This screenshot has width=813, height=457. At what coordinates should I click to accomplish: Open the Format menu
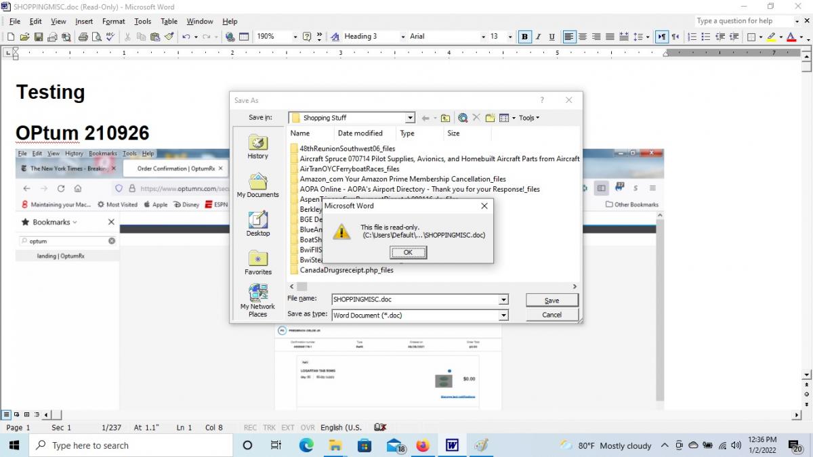[x=114, y=21]
